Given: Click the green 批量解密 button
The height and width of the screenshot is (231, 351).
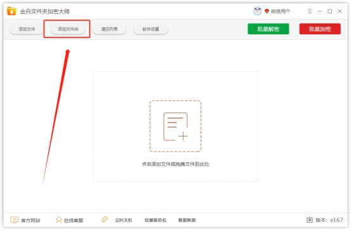Looking at the screenshot, I should [x=268, y=29].
